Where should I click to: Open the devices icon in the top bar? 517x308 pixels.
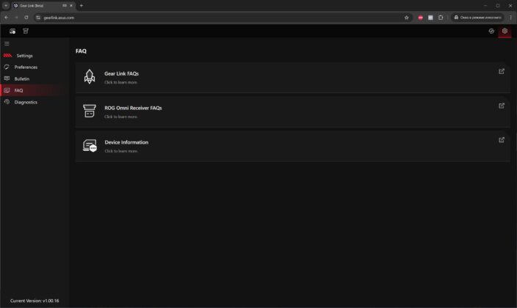coord(12,32)
